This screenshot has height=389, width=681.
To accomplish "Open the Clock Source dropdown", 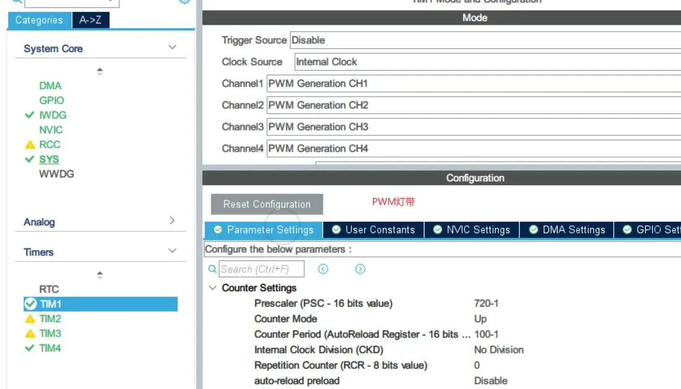I will pos(487,62).
